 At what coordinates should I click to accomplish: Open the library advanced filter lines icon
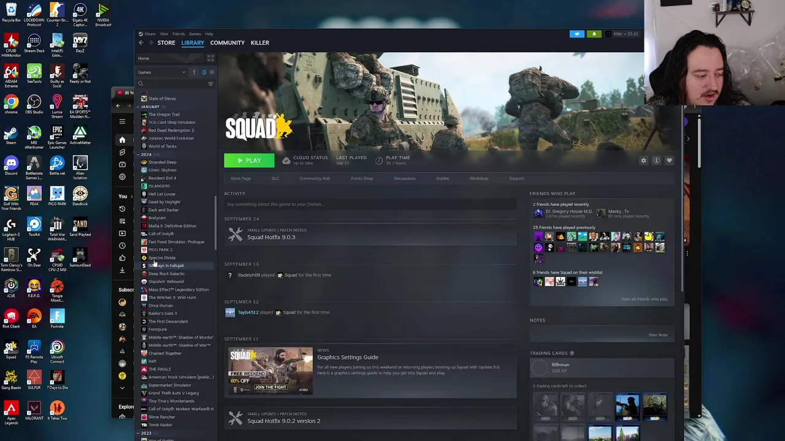coord(210,84)
